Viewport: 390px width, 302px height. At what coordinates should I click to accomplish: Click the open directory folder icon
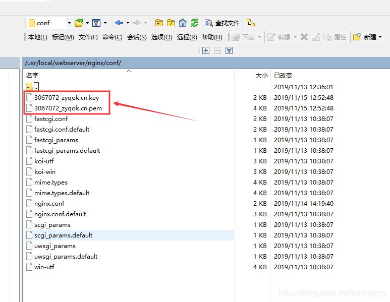pyautogui.click(x=78, y=23)
